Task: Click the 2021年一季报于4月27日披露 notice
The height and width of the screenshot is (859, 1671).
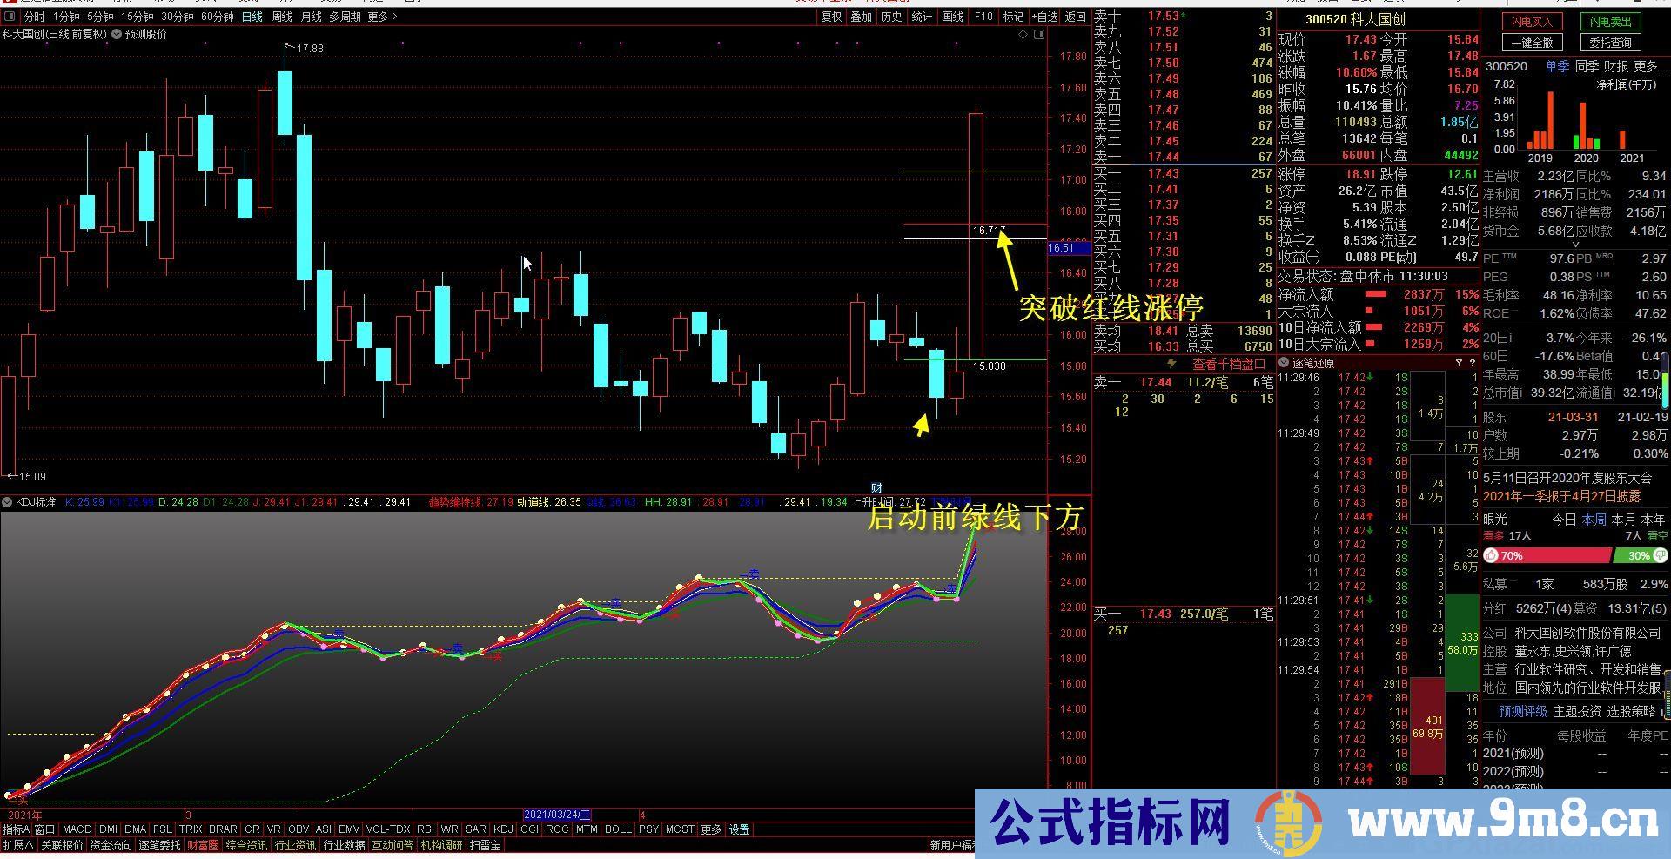Action: (x=1561, y=496)
